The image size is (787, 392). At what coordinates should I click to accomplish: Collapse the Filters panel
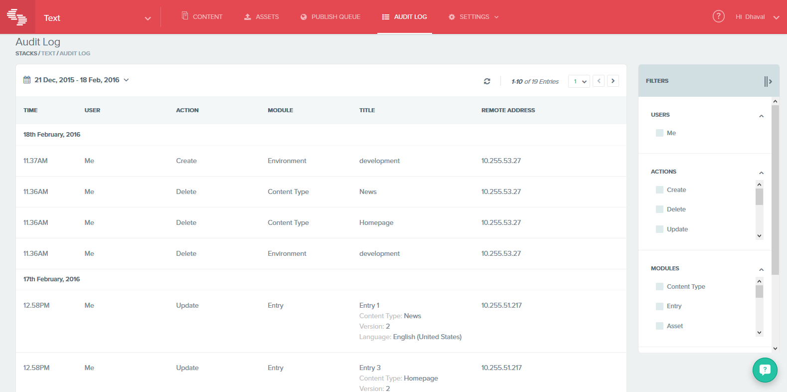pyautogui.click(x=768, y=81)
